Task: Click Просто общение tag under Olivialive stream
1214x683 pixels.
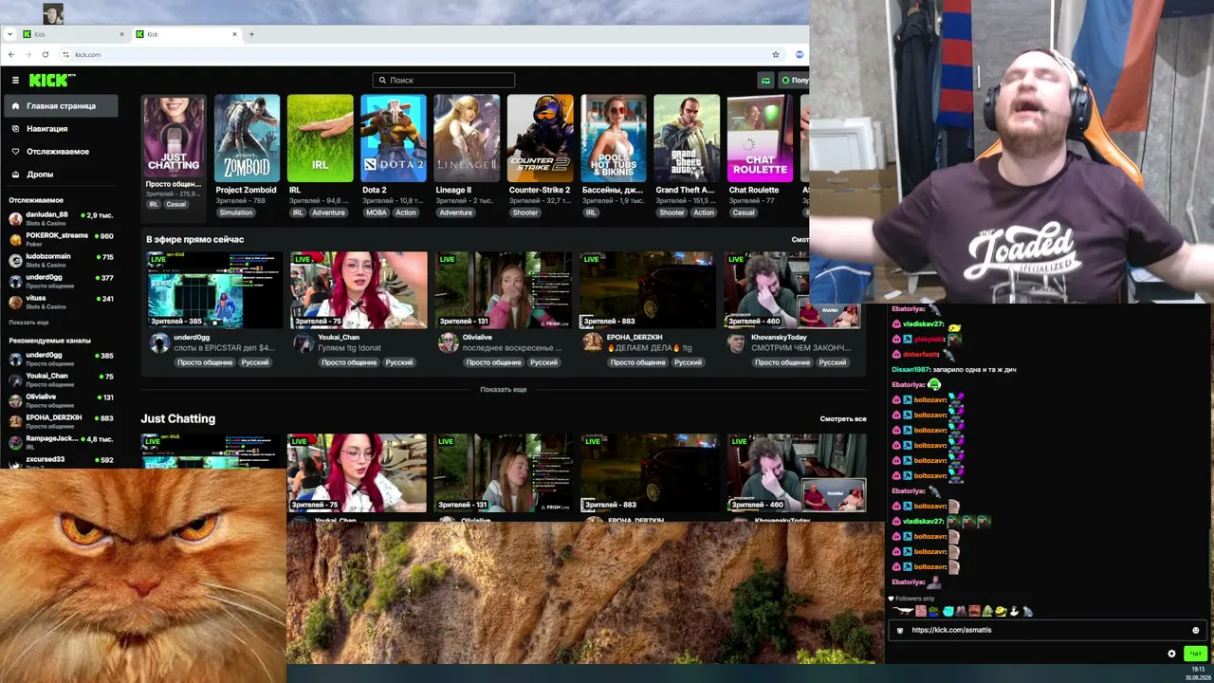Action: click(x=493, y=362)
